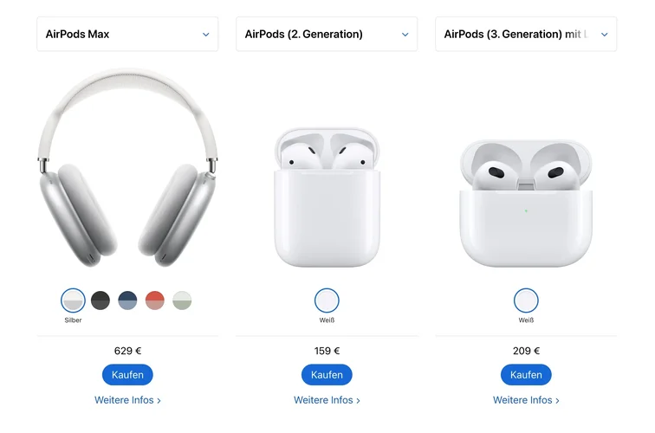Expand the AirPods (2. Generation) dropdown
This screenshot has width=655, height=433.
click(x=327, y=35)
